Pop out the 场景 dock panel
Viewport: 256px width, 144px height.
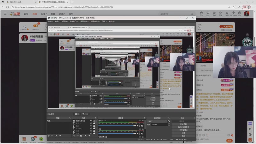(70, 118)
